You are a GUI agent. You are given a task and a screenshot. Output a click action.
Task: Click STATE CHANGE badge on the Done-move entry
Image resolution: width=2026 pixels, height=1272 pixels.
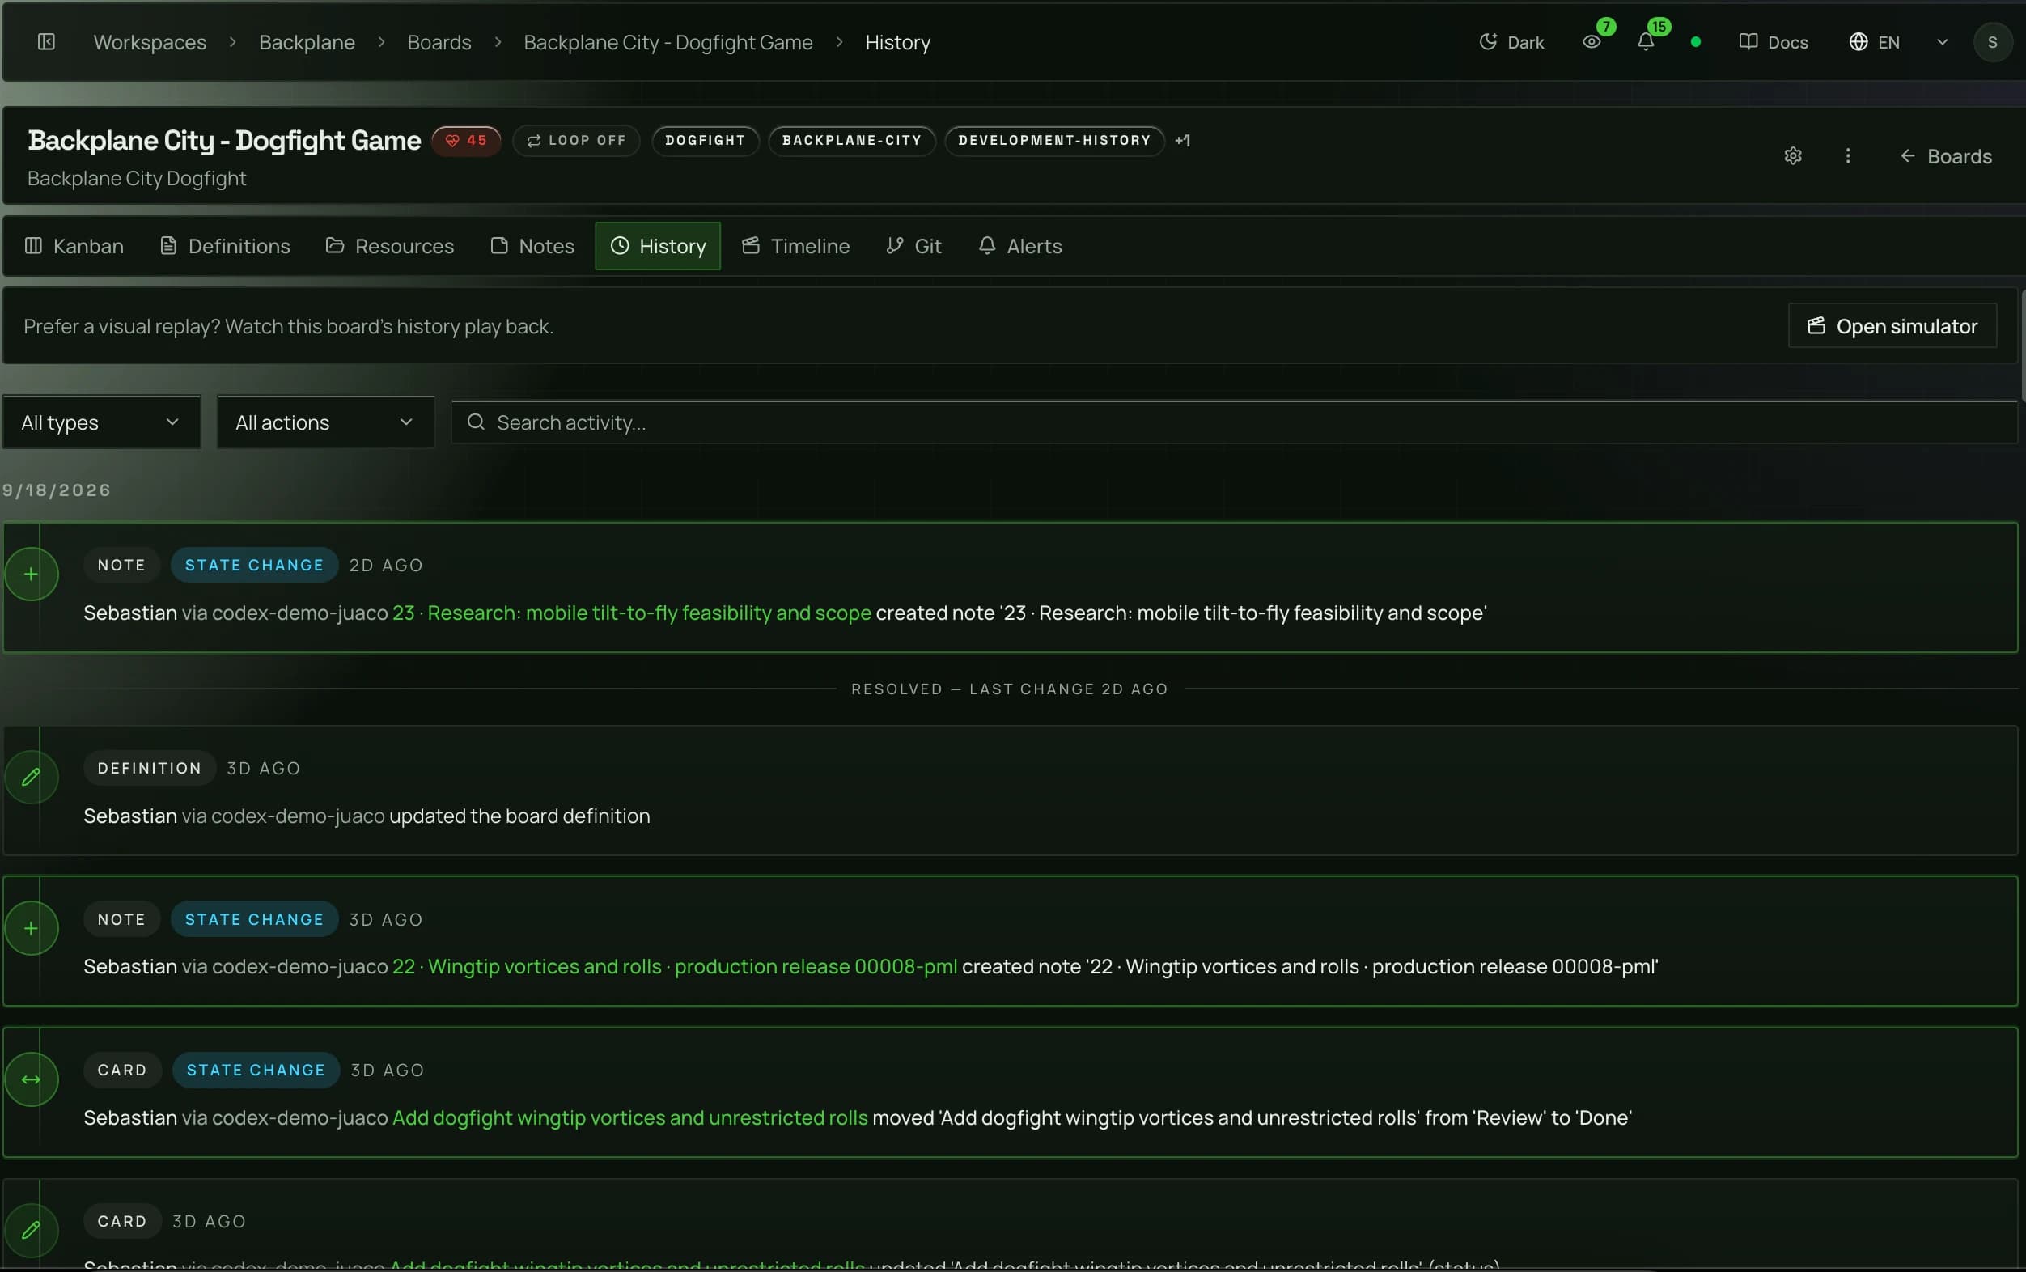pyautogui.click(x=256, y=1070)
